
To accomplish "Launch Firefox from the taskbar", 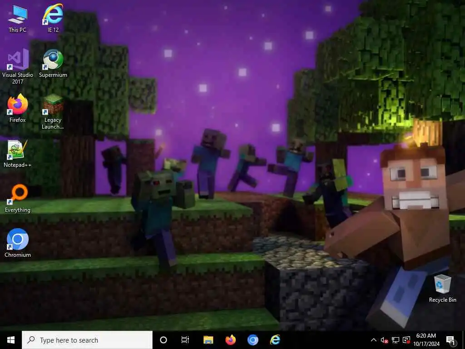I will 230,340.
